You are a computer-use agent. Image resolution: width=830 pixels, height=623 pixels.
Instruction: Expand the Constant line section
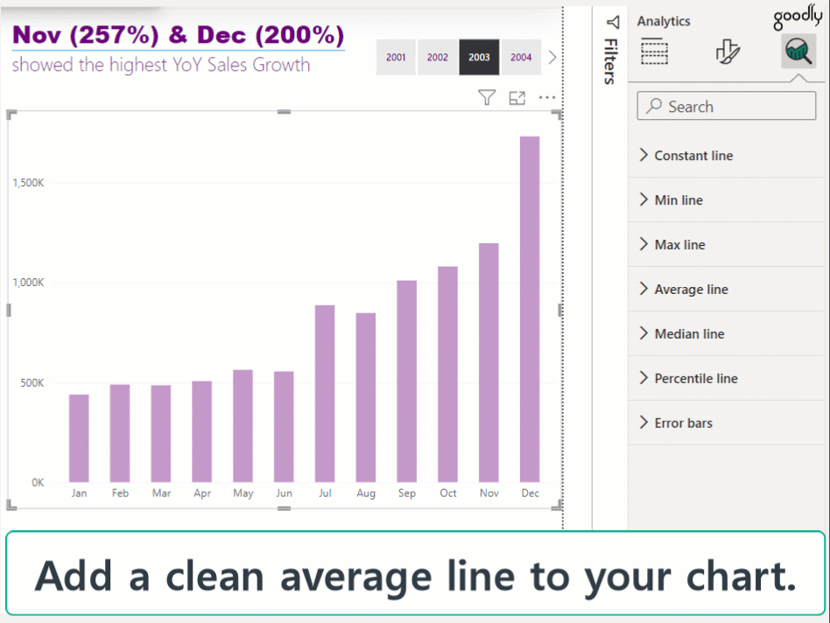(693, 156)
